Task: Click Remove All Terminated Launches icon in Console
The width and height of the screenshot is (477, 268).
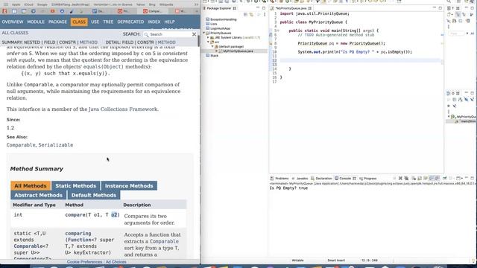Action: coord(406,179)
